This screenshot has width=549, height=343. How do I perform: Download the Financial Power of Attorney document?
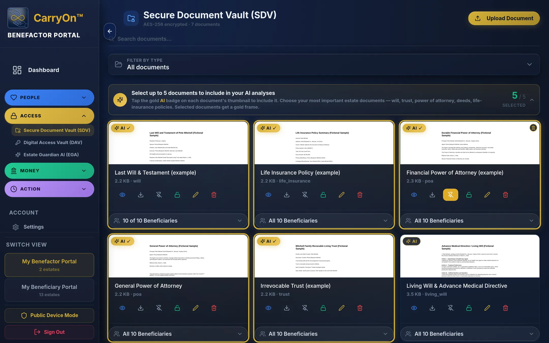pos(432,195)
